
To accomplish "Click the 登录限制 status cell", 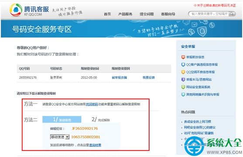I will (56, 78).
